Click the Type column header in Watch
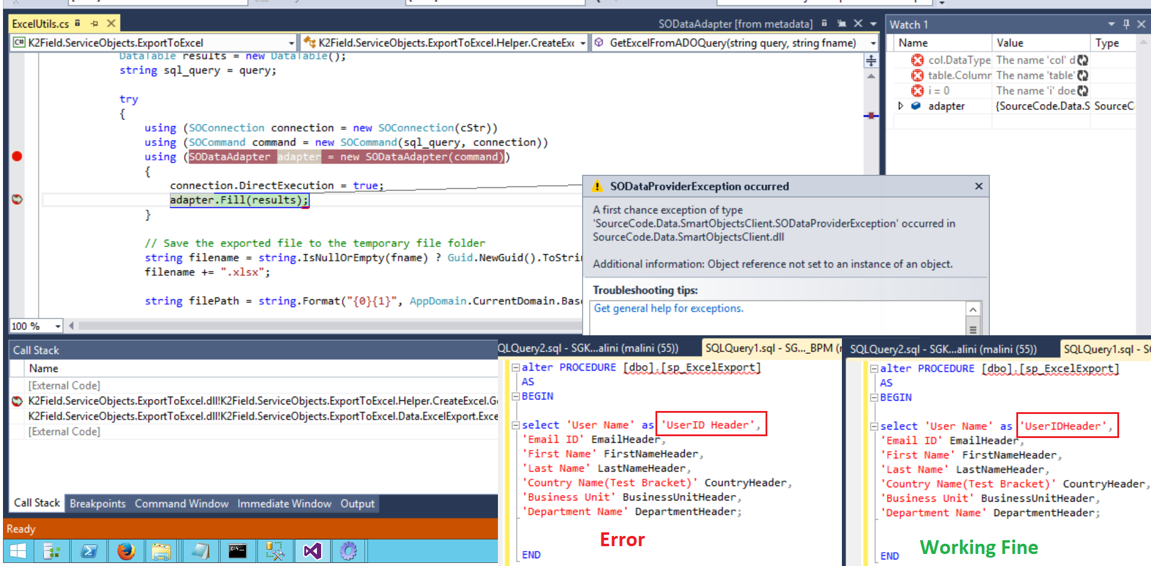Image resolution: width=1151 pixels, height=566 pixels. pos(1113,43)
